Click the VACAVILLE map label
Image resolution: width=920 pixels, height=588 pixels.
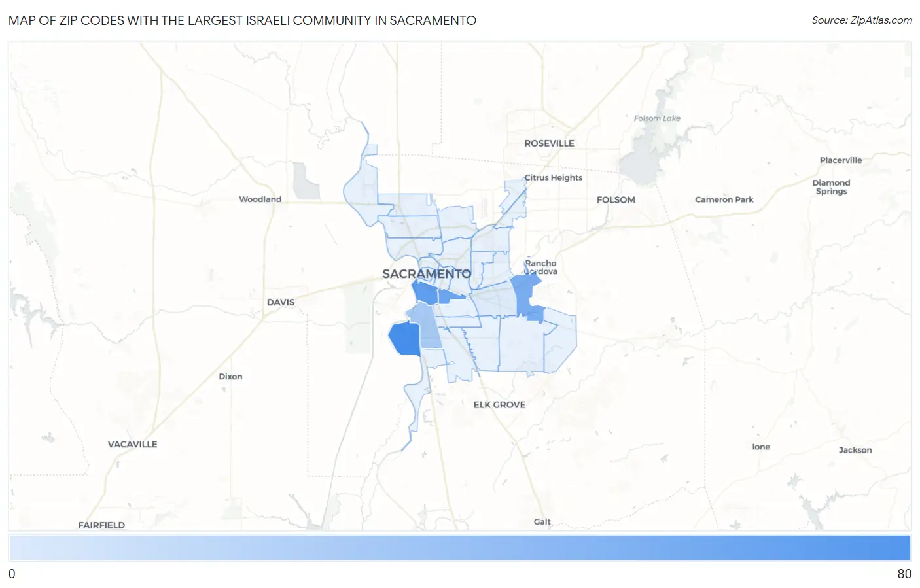coord(132,444)
